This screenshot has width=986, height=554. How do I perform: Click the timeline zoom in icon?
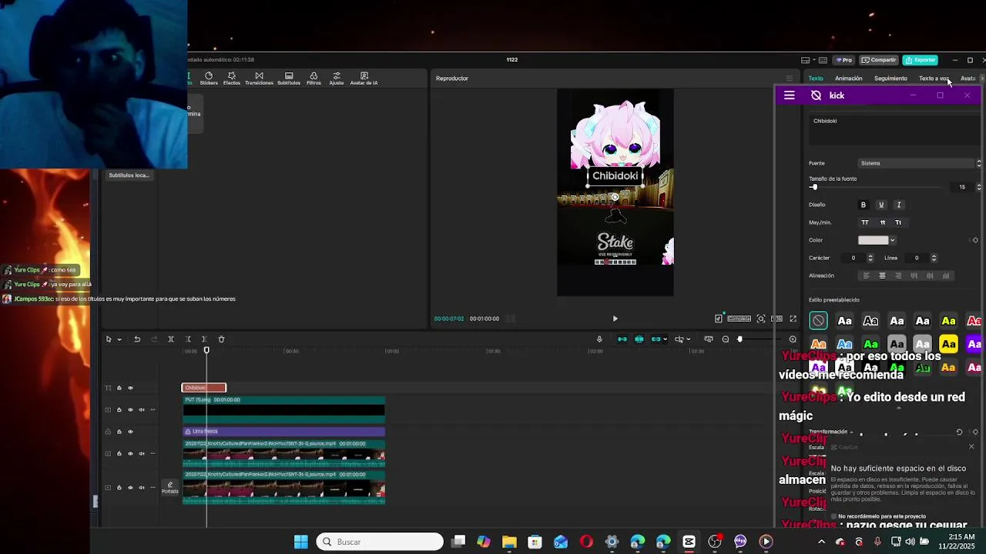(x=793, y=339)
